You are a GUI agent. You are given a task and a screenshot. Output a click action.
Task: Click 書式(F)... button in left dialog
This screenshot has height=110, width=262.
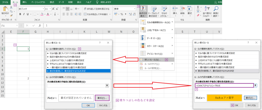click(102, 98)
